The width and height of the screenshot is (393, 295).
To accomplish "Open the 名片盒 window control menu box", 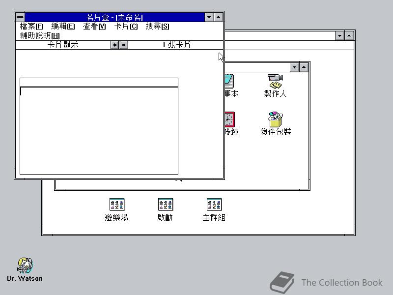I will coord(20,17).
